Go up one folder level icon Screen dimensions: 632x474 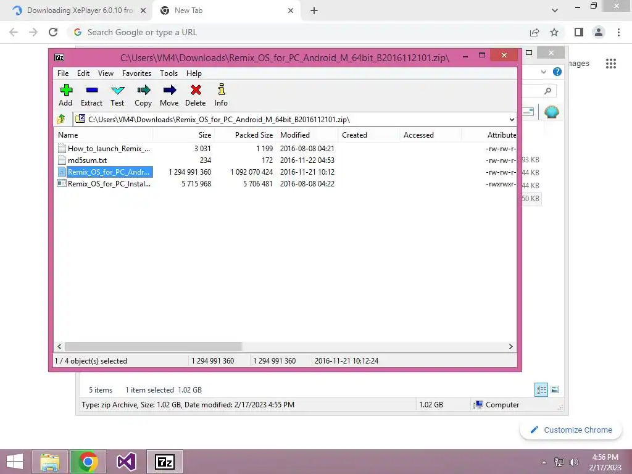tap(61, 119)
